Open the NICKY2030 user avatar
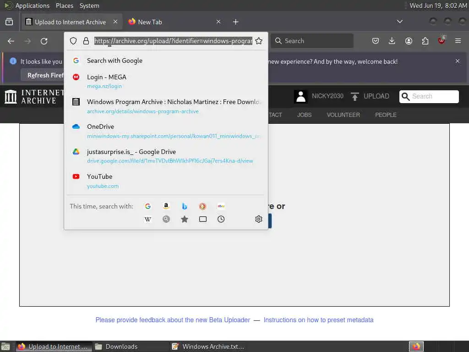This screenshot has width=469, height=352. point(301,96)
